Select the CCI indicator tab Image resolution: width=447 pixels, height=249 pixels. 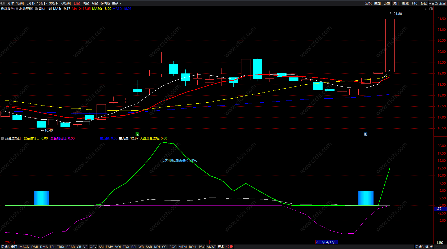tap(165, 247)
